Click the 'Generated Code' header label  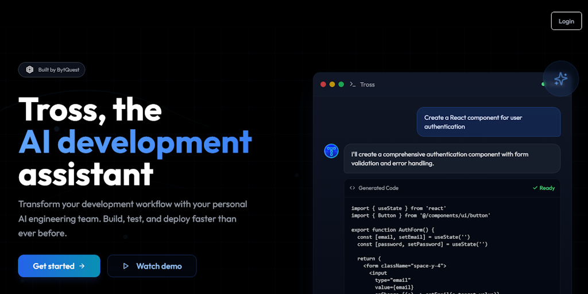(x=378, y=188)
